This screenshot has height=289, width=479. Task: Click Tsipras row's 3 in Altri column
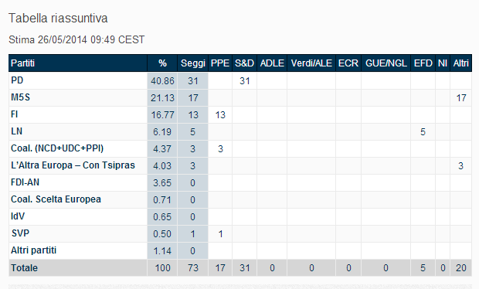tap(461, 166)
